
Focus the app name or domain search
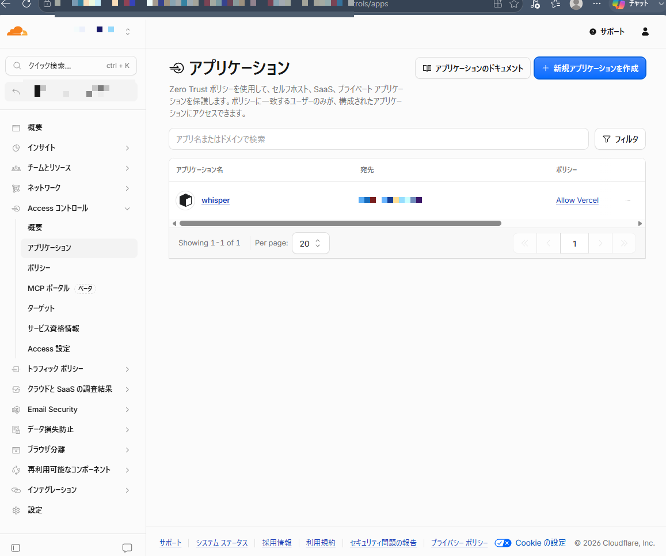[378, 139]
